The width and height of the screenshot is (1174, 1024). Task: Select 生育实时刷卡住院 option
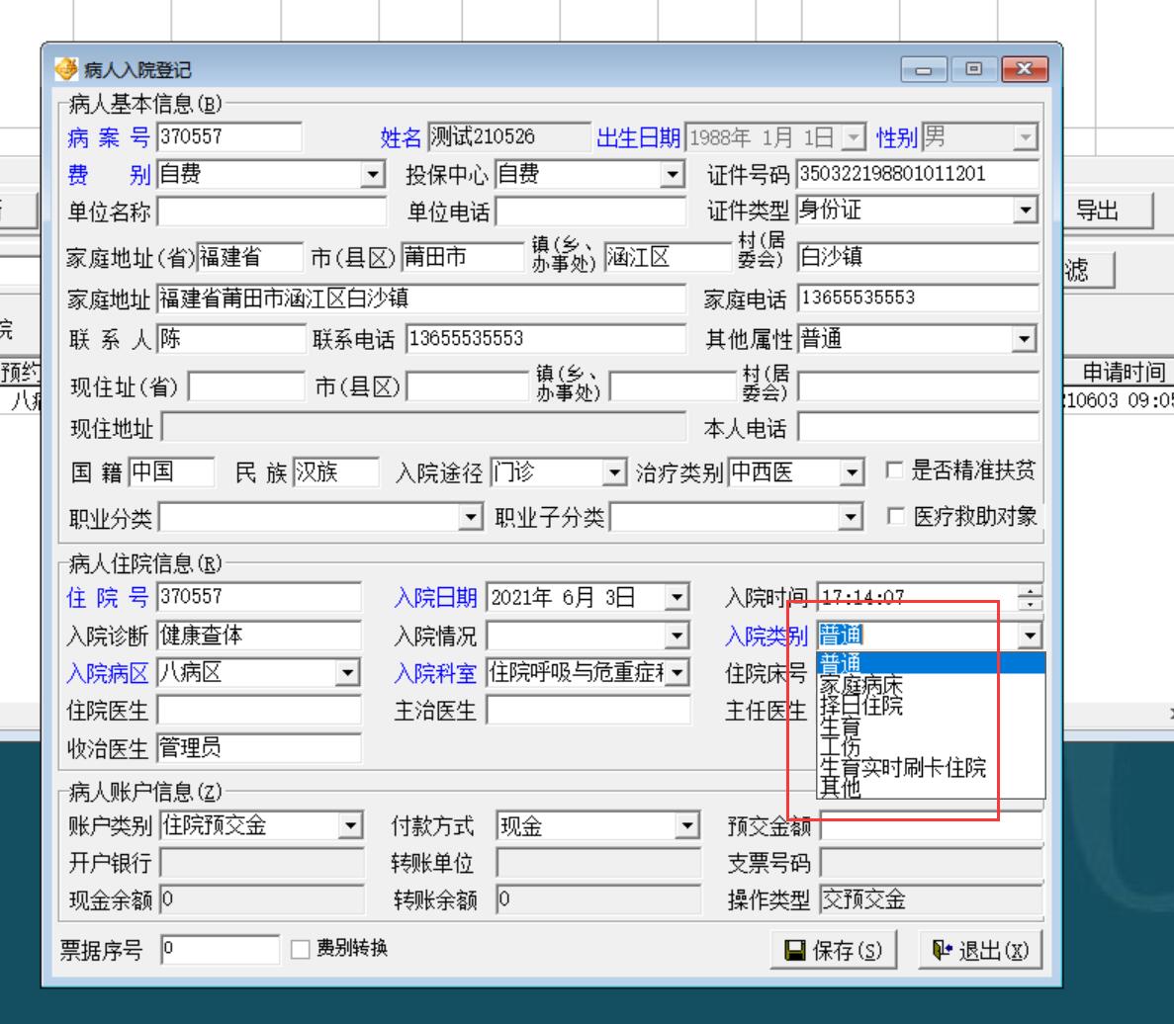click(x=931, y=767)
